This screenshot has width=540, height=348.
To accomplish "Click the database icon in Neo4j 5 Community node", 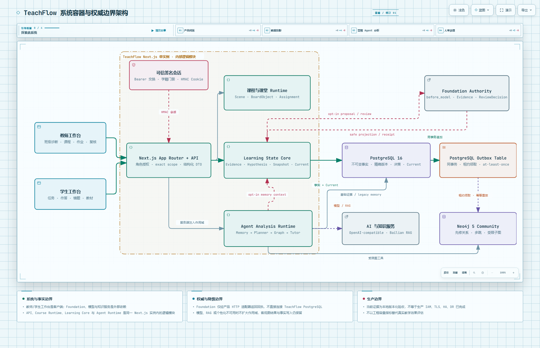I will [444, 217].
